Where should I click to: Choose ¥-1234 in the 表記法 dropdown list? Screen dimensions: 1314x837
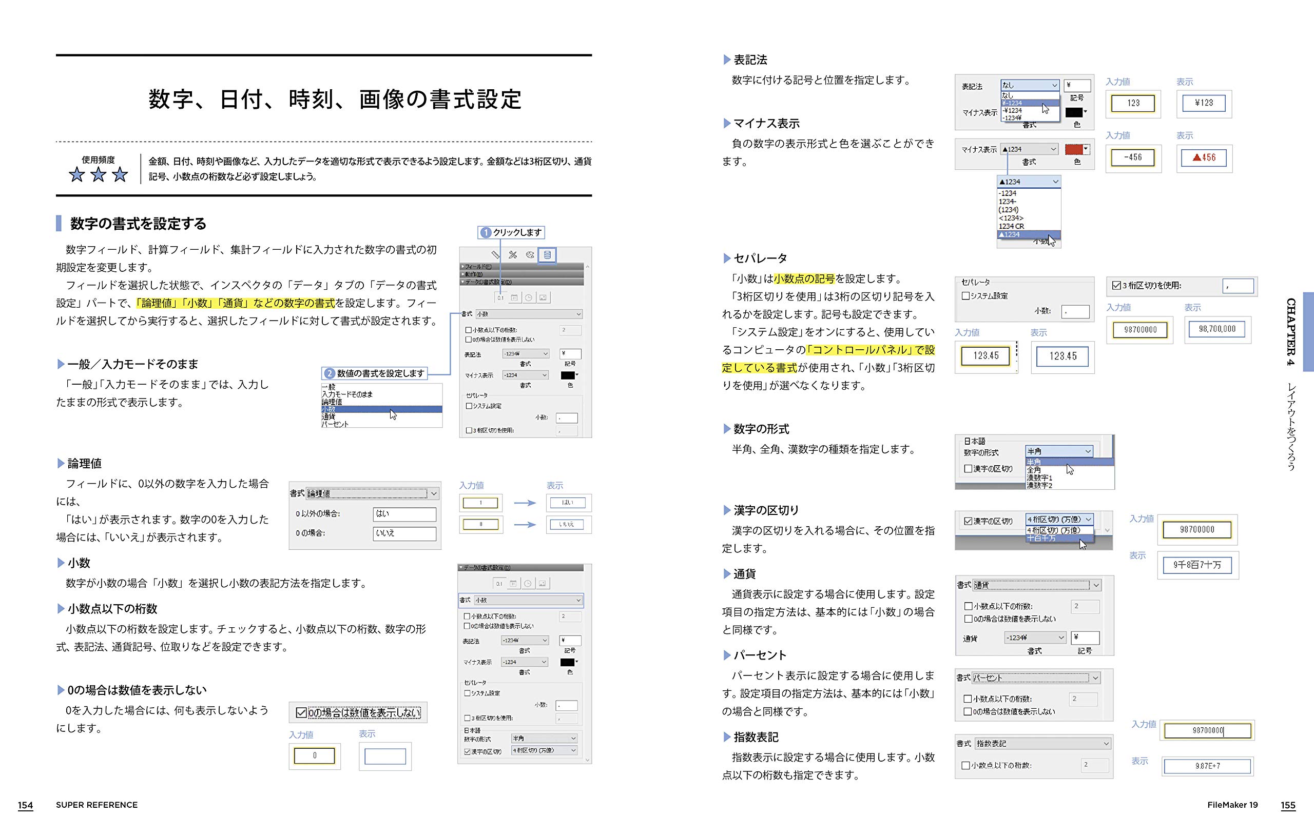(1030, 103)
